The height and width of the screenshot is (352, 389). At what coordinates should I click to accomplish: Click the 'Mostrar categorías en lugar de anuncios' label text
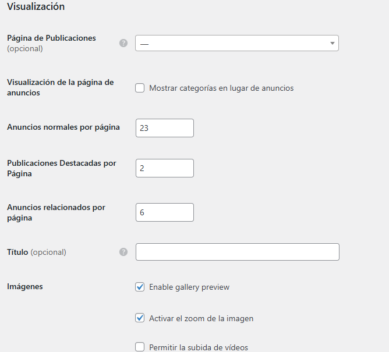coord(221,88)
